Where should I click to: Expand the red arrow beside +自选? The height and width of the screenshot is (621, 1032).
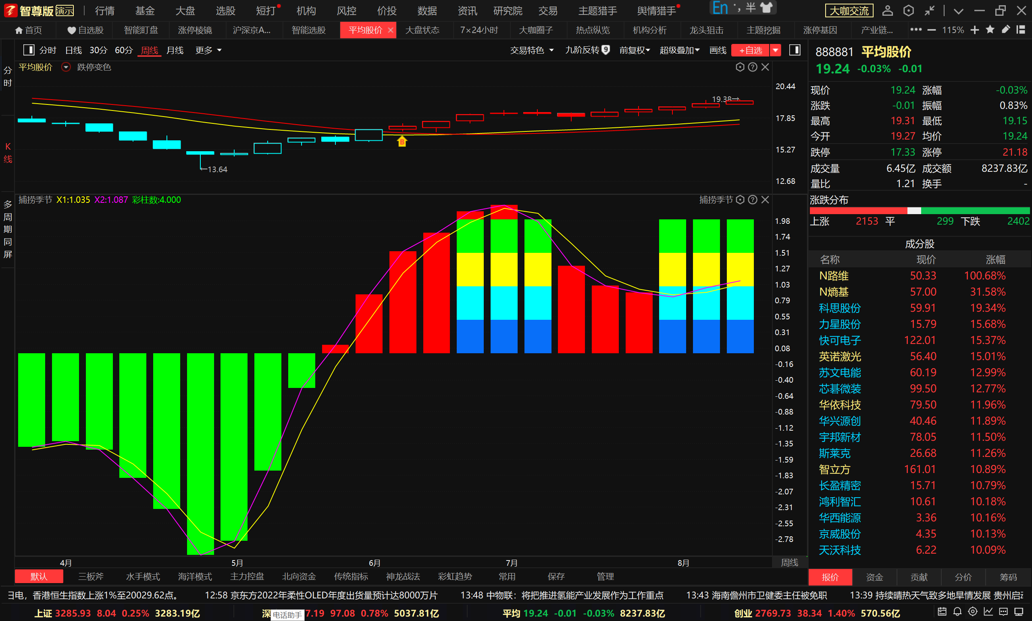click(776, 50)
